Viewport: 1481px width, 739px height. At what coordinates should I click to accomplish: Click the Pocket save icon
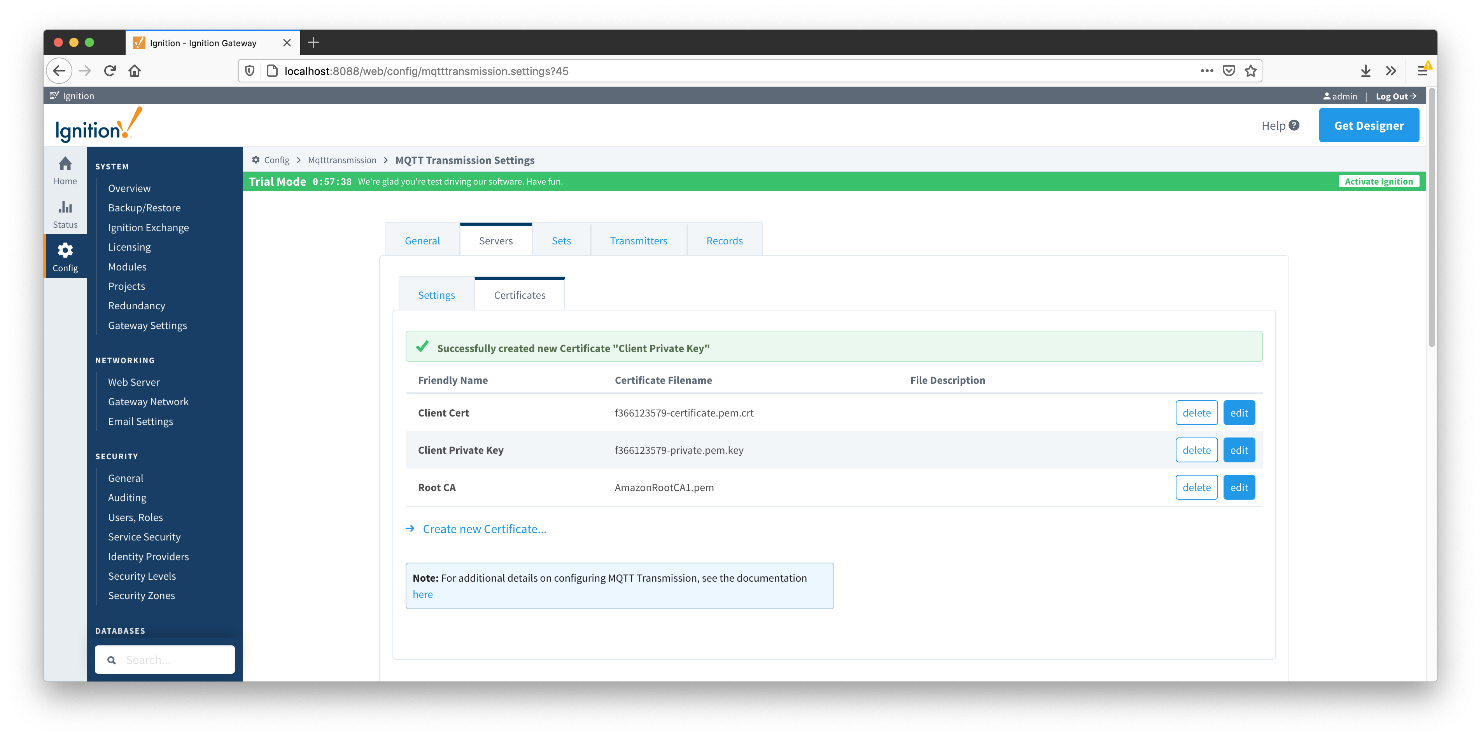tap(1229, 71)
